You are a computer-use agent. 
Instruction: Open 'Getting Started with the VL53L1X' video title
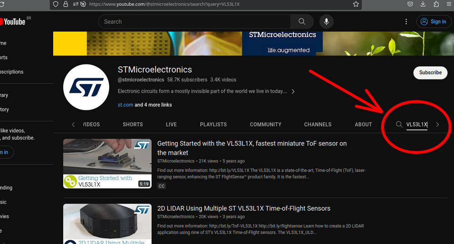252,148
